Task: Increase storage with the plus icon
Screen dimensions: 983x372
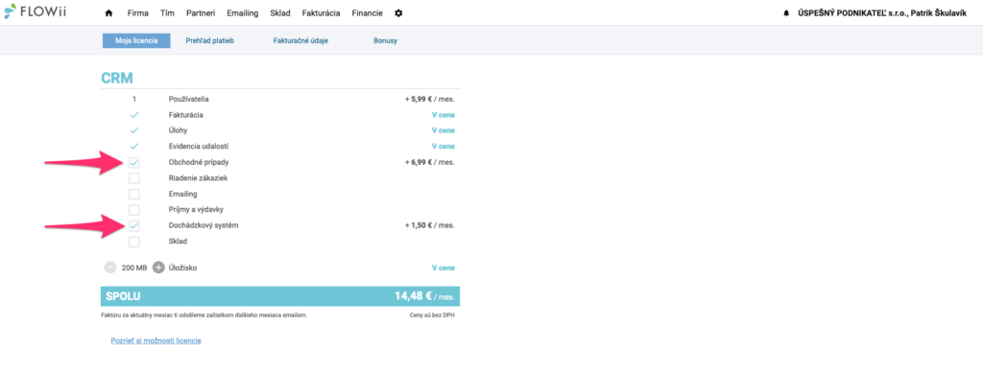Action: tap(158, 267)
